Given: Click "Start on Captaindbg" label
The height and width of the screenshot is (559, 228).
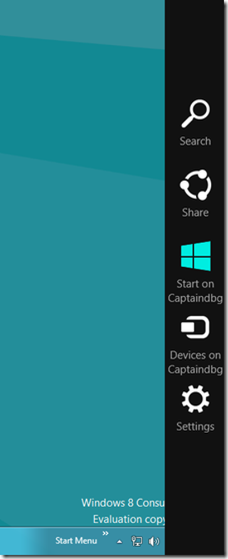Looking at the screenshot, I should coord(195,291).
